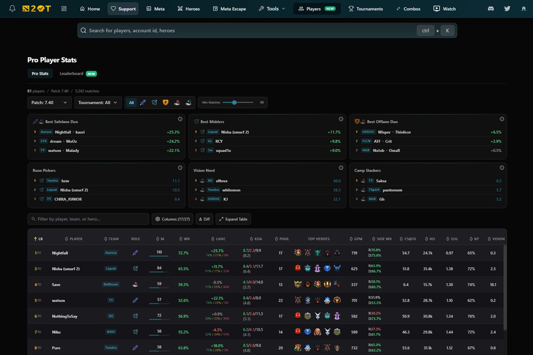Switch to the Leaderboard tab
The image size is (533, 355).
point(78,74)
